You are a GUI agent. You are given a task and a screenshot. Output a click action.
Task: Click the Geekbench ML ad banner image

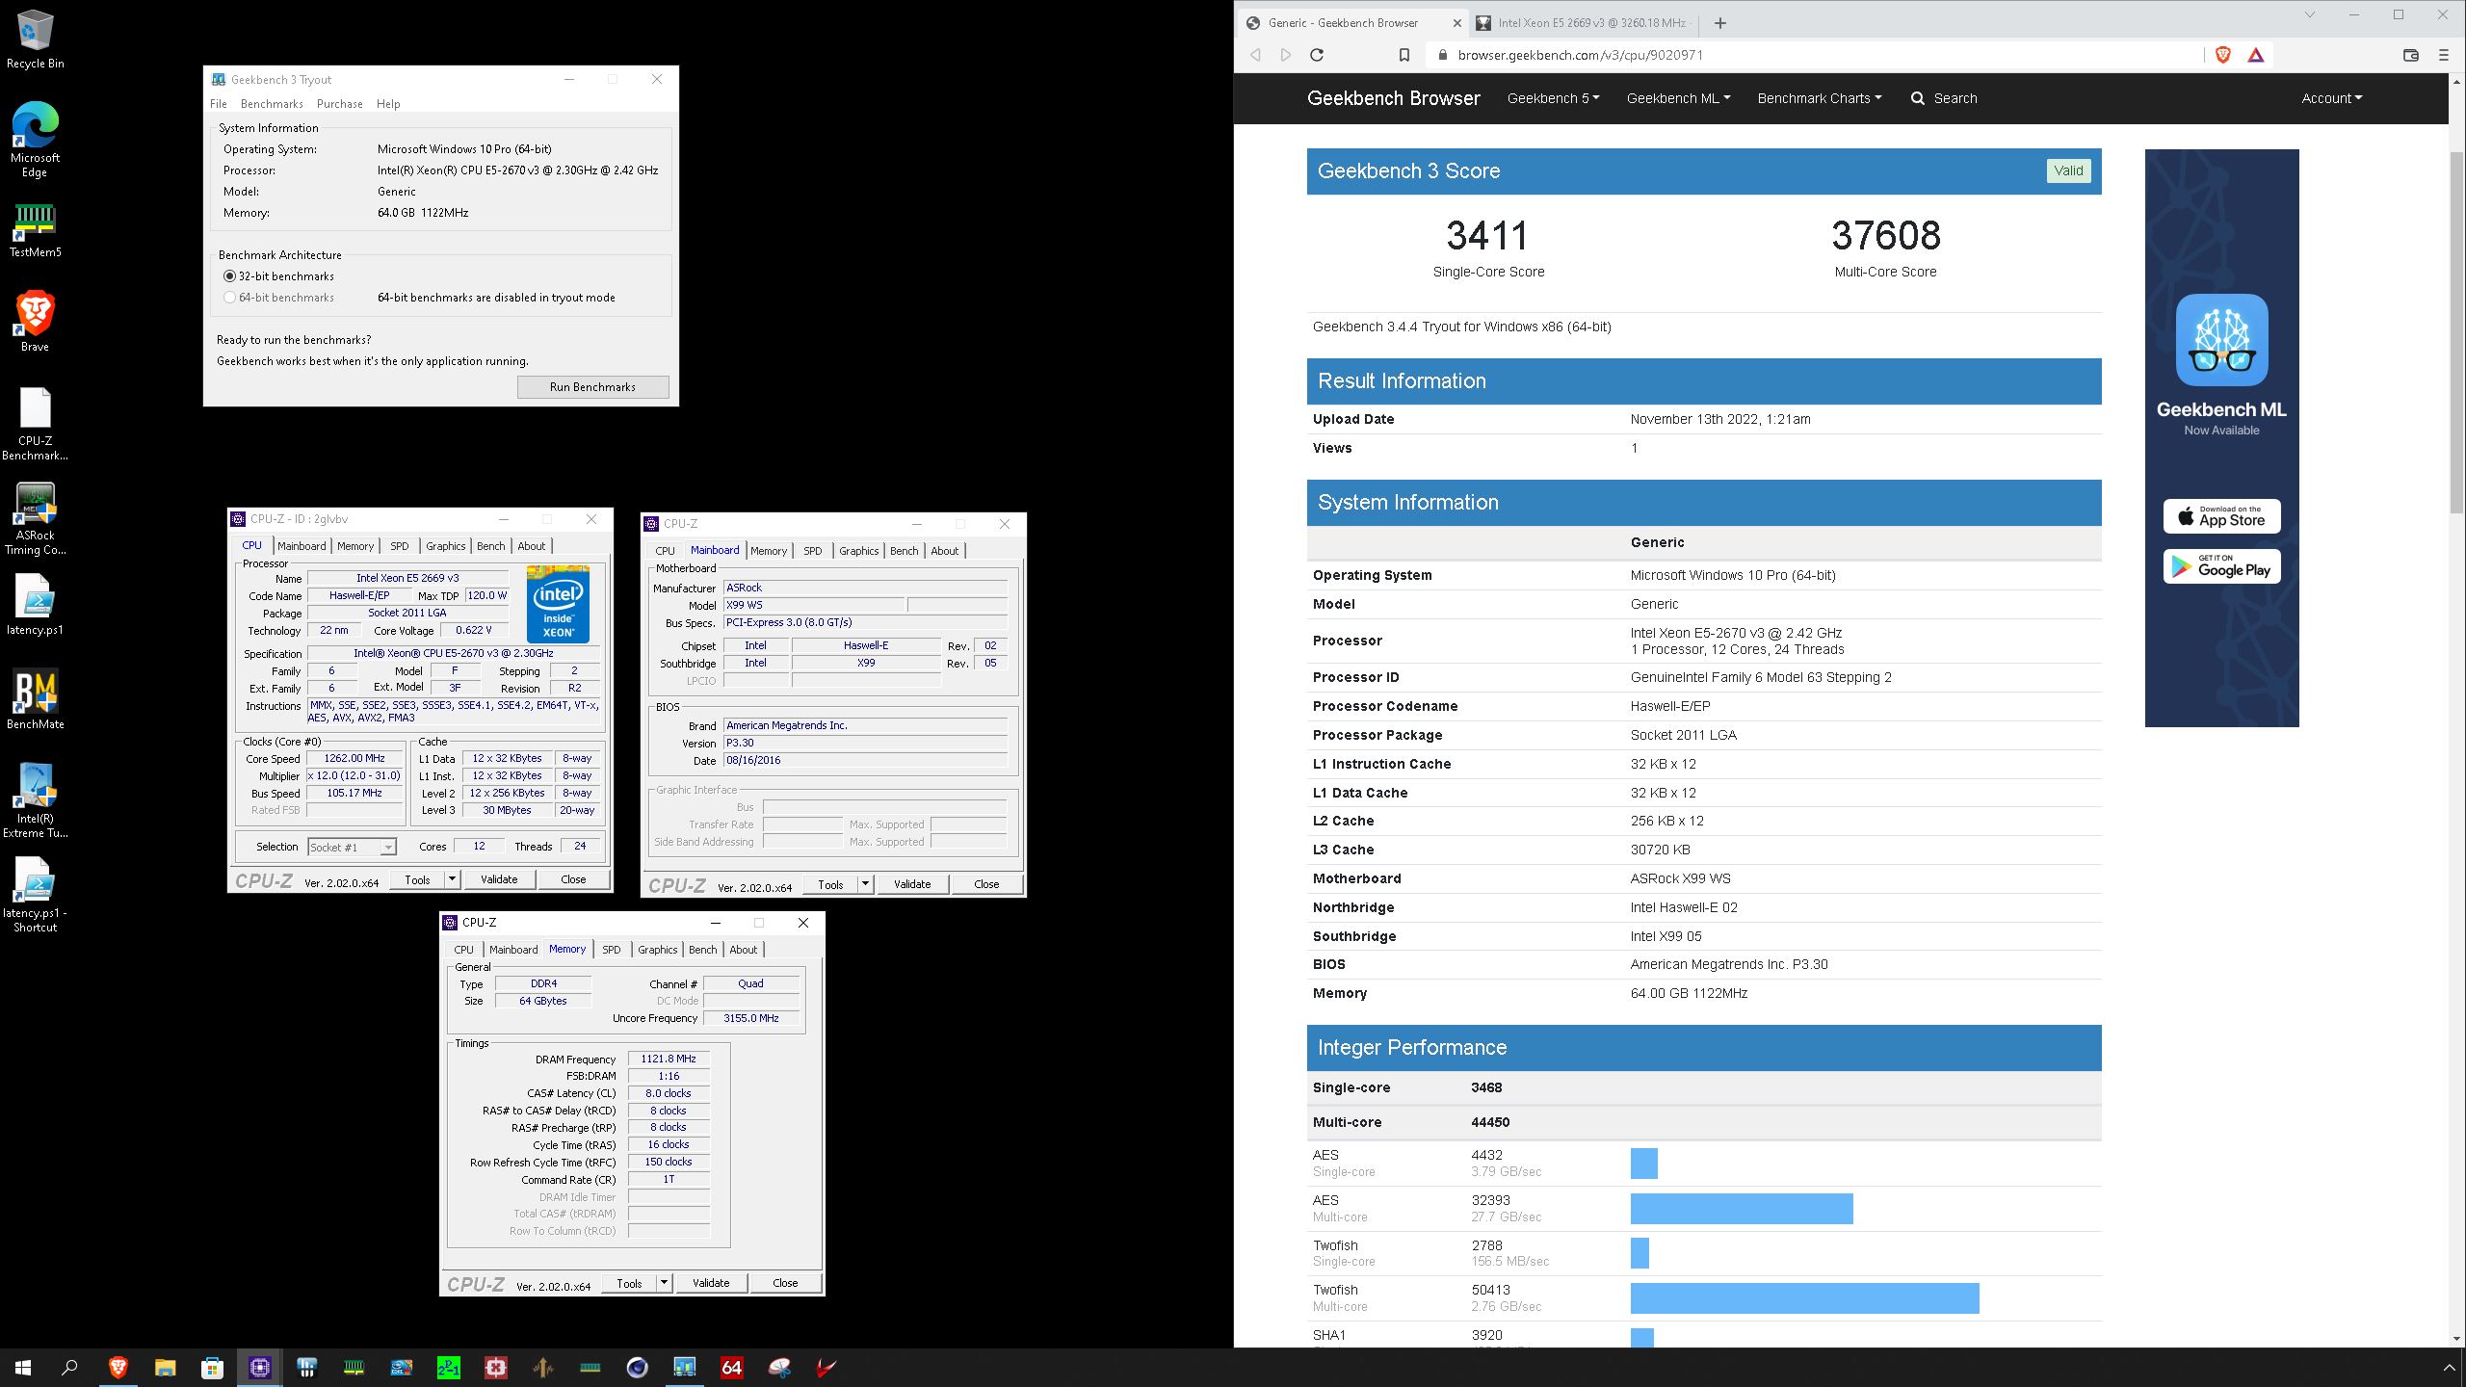(x=2222, y=437)
